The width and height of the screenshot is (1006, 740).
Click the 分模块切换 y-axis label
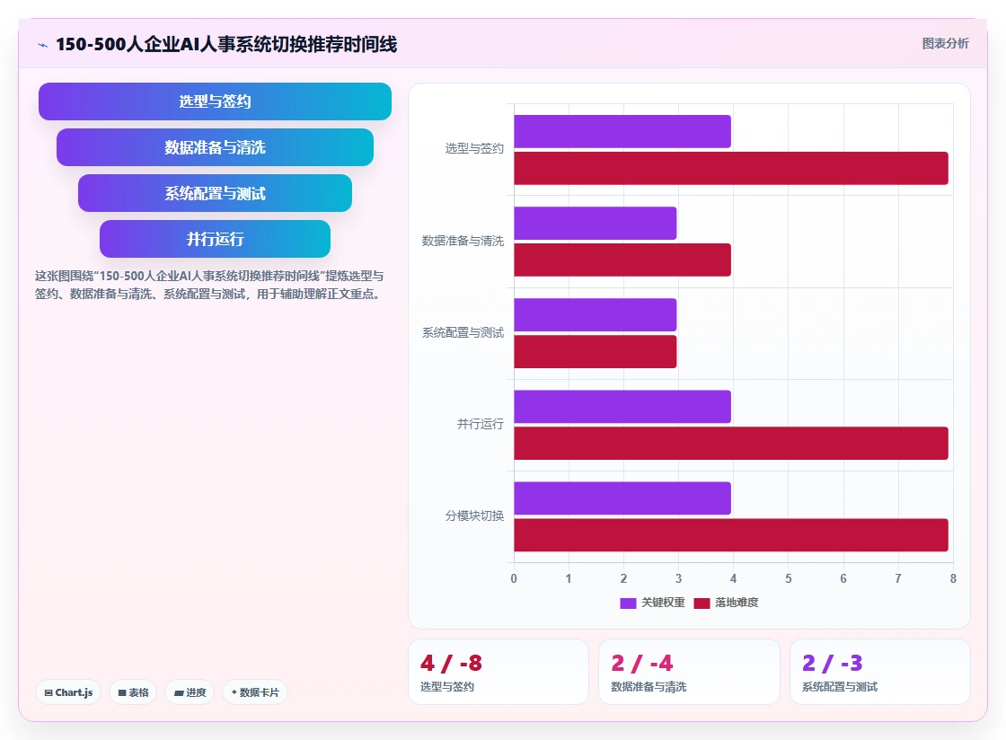tap(475, 516)
